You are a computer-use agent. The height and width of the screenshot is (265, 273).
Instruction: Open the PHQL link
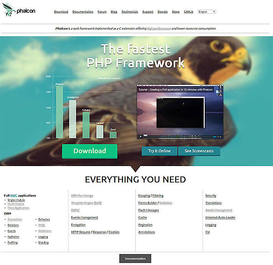[x=42, y=225]
